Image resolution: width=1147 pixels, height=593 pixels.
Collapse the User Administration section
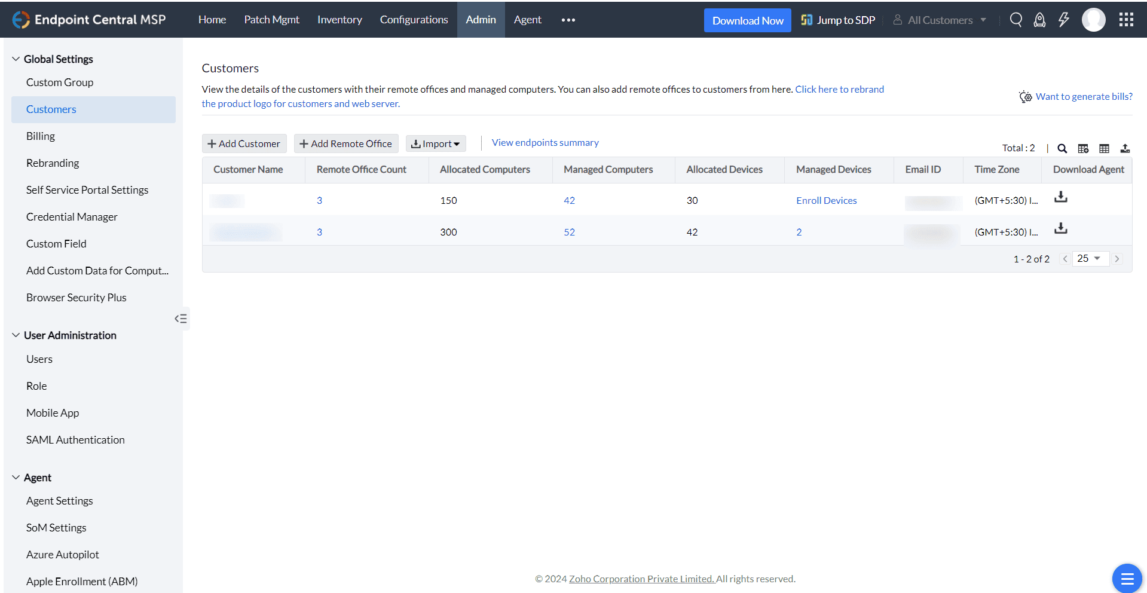point(16,335)
